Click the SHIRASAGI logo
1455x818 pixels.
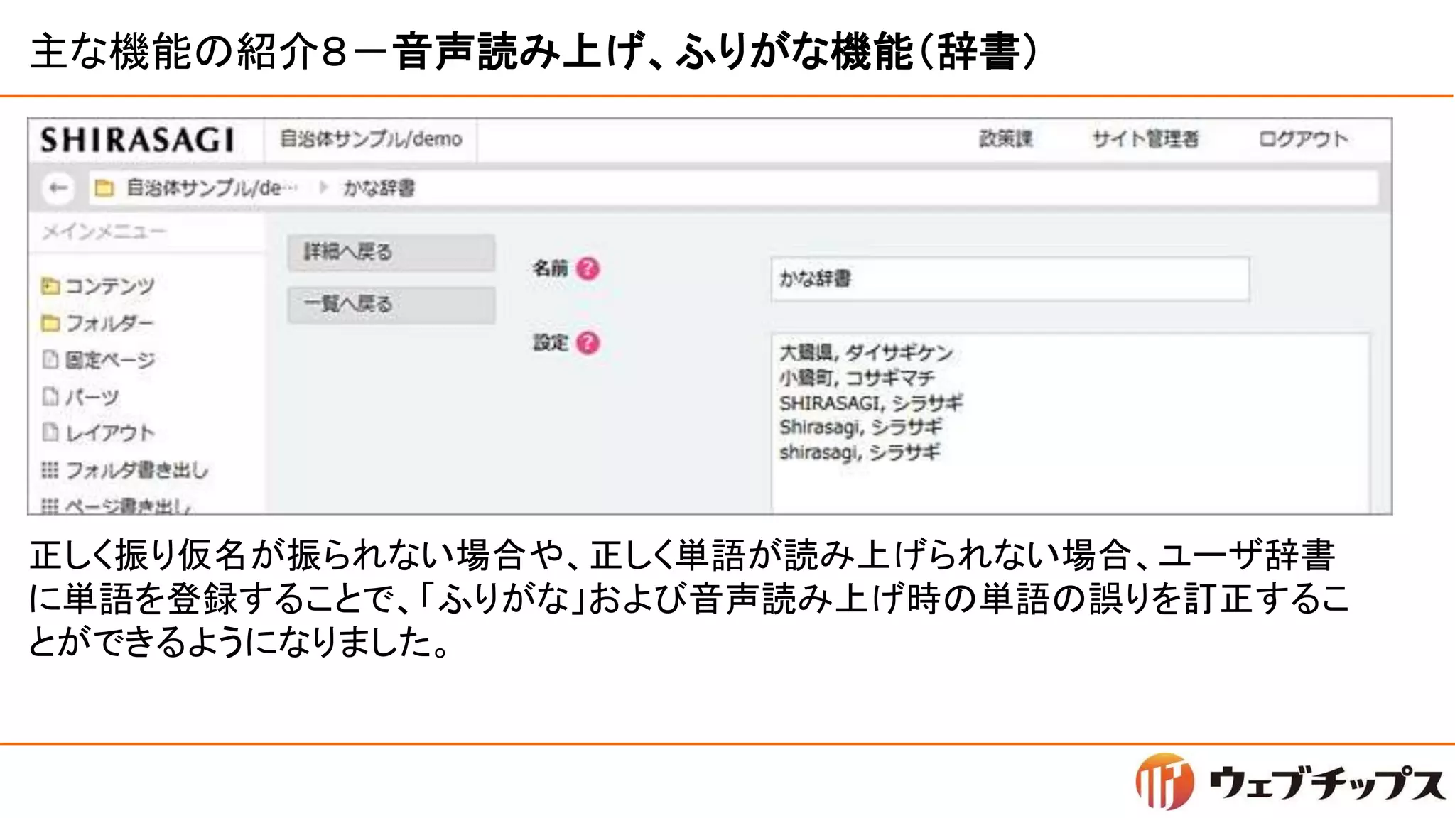coord(137,140)
